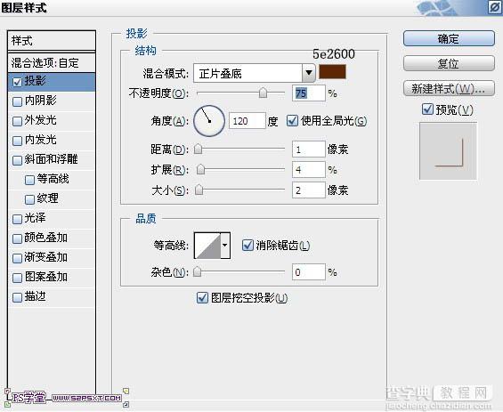The height and width of the screenshot is (412, 503).
Task: Click the 杂色 noise slider handle
Action: coord(198,272)
